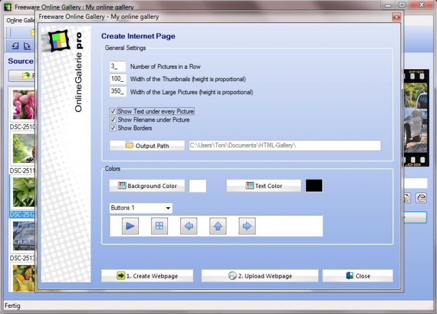
Task: Toggle Show Text under every Picture checkbox
Action: [x=113, y=111]
